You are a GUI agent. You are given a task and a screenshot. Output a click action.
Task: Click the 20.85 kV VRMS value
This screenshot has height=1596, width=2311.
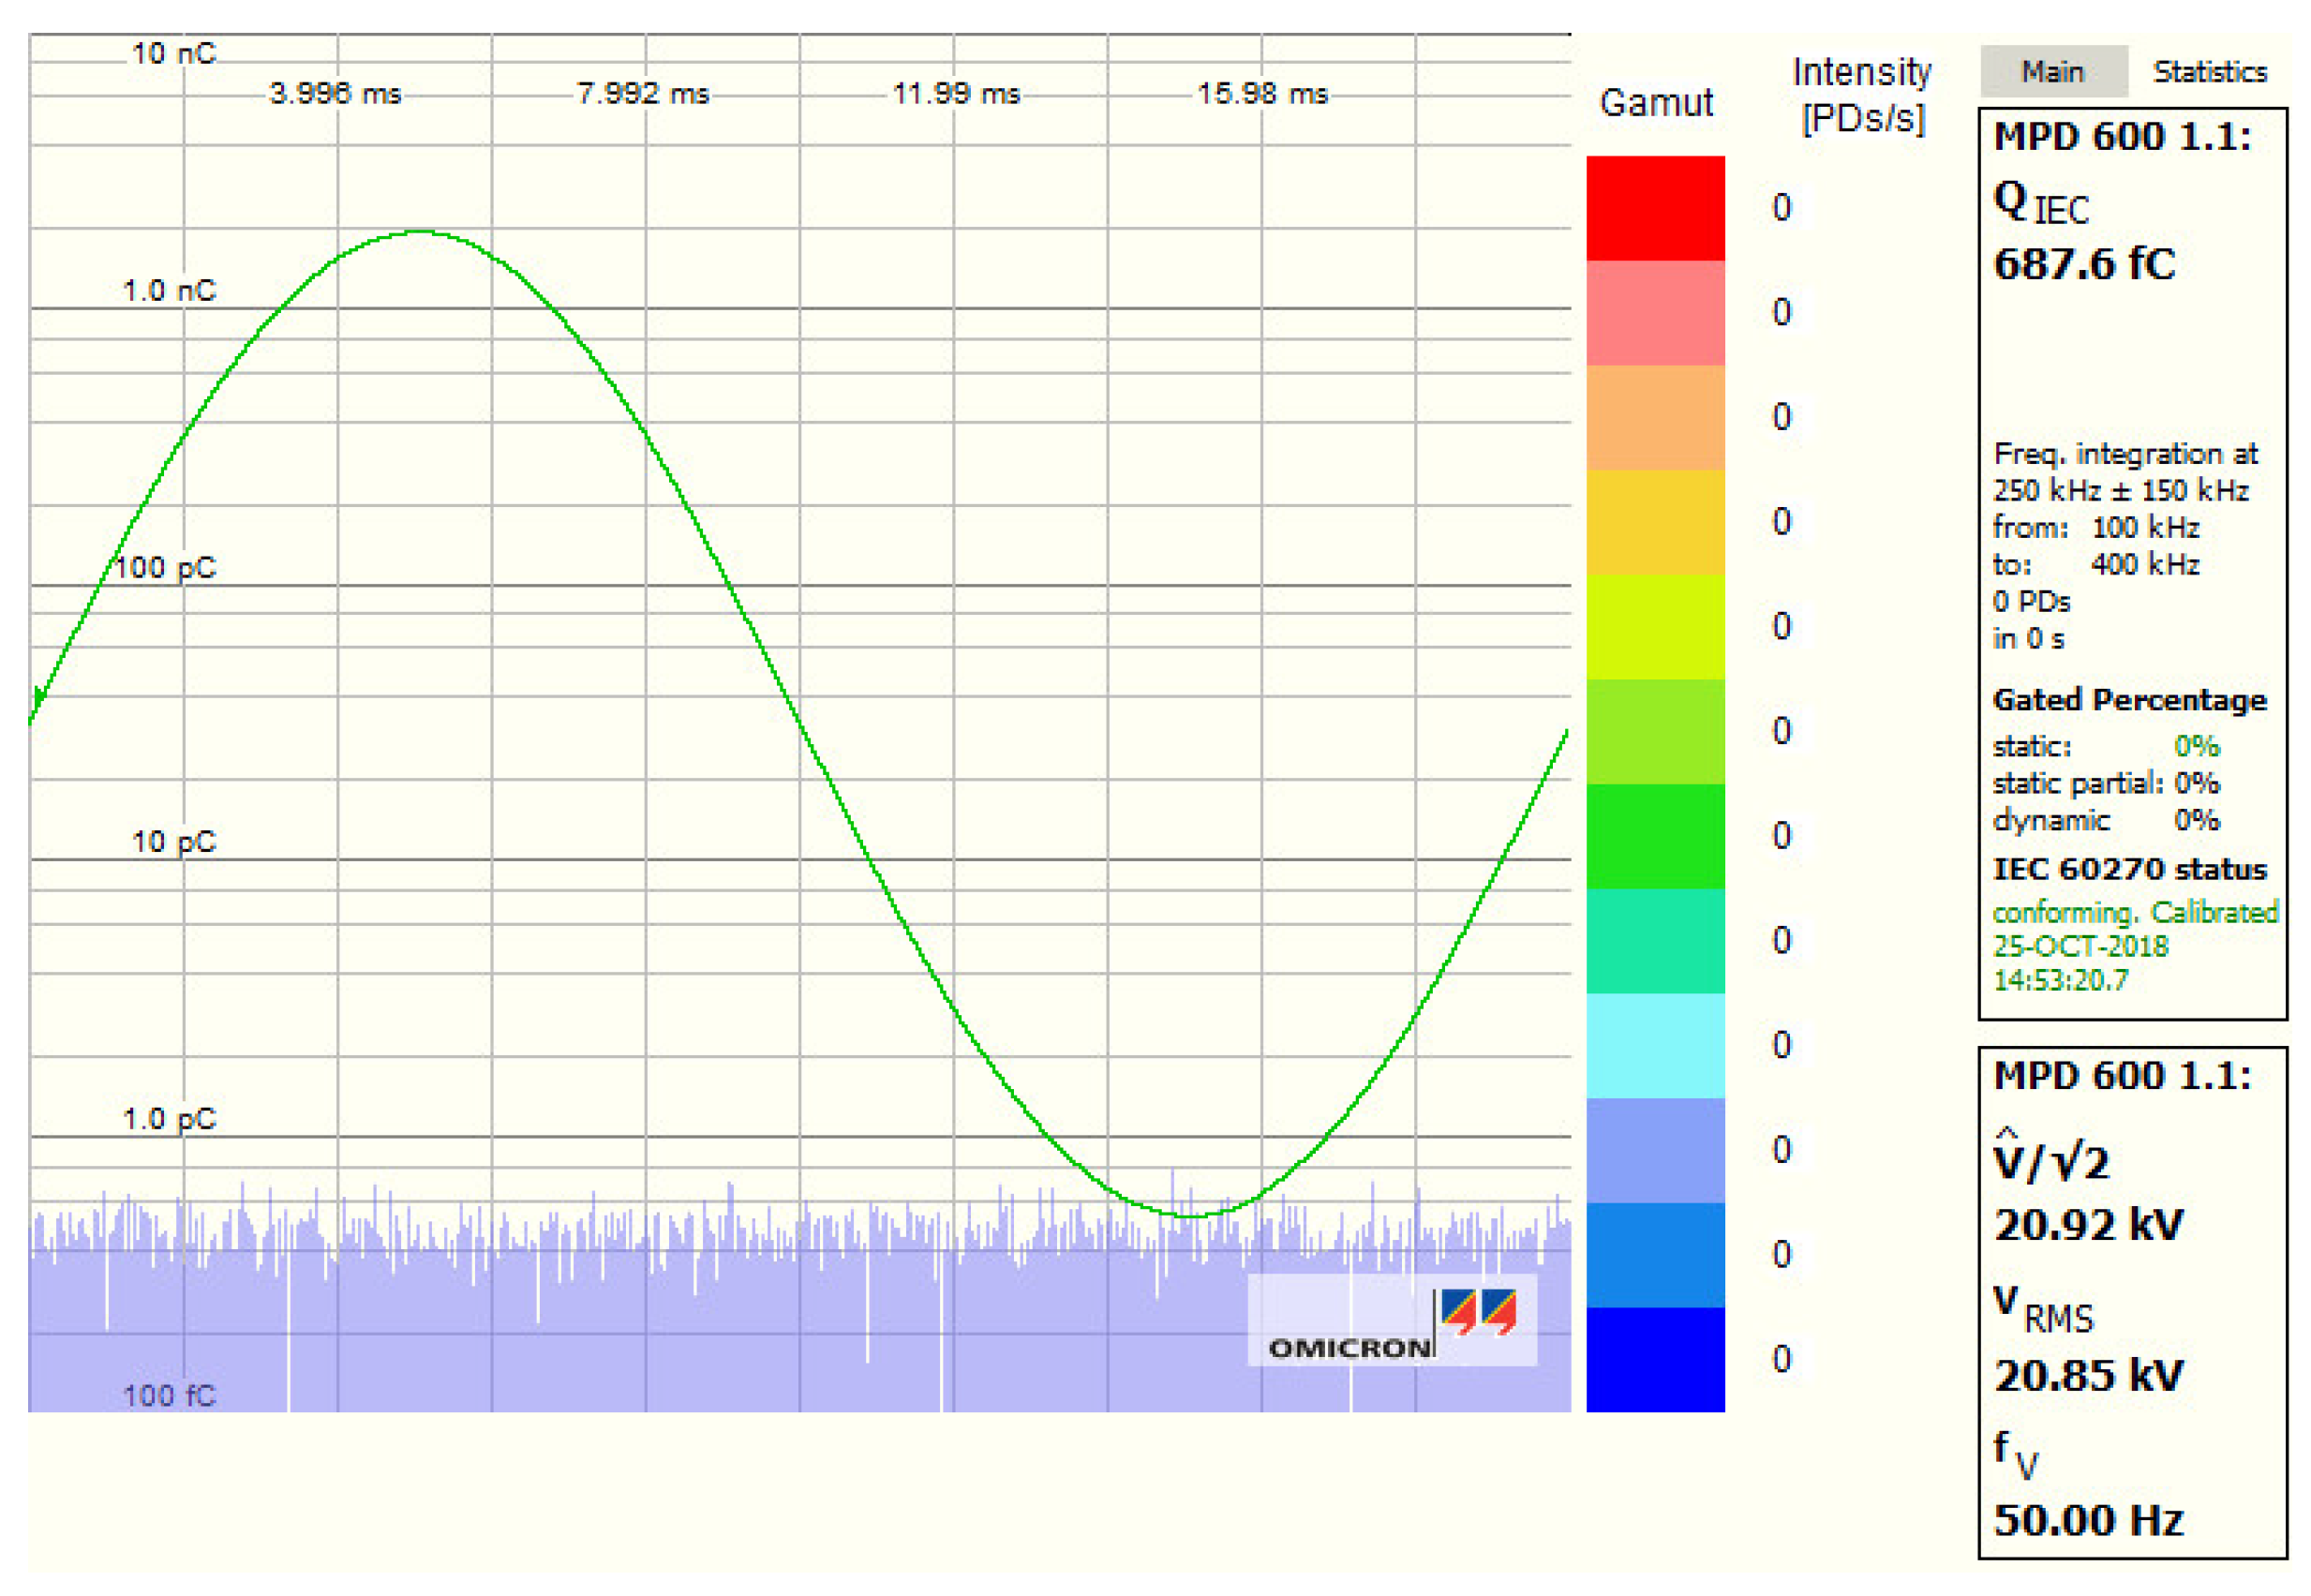point(2088,1375)
